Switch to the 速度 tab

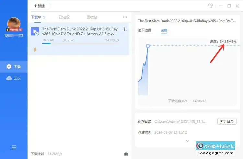coord(164,30)
